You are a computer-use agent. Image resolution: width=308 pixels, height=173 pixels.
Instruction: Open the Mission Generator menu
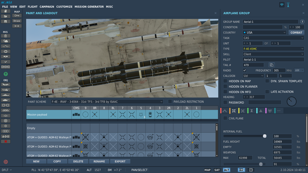click(x=89, y=6)
